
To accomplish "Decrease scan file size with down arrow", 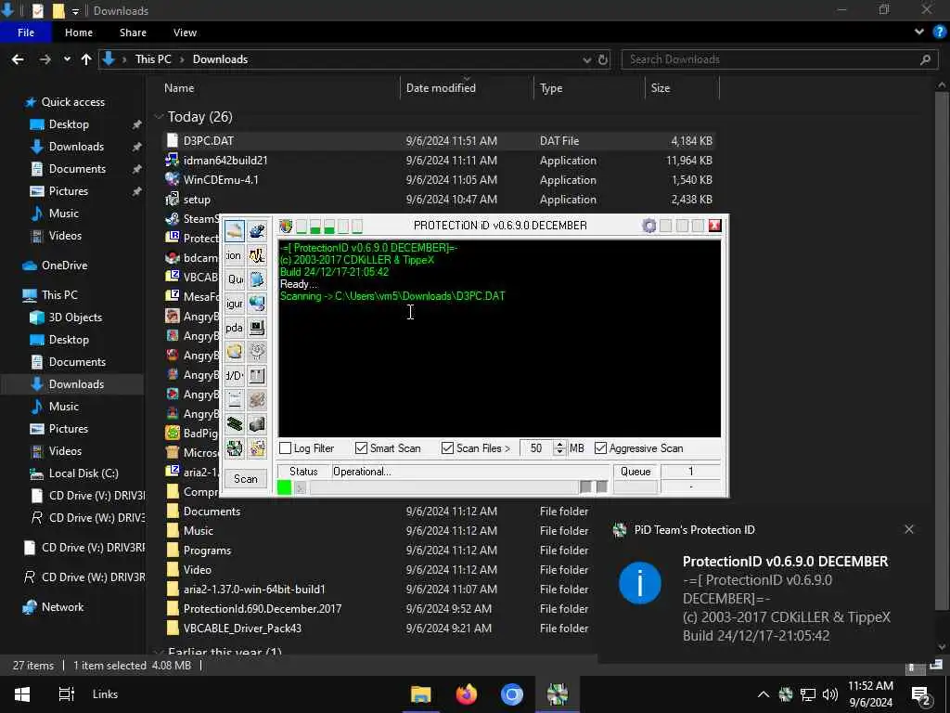I will click(559, 452).
